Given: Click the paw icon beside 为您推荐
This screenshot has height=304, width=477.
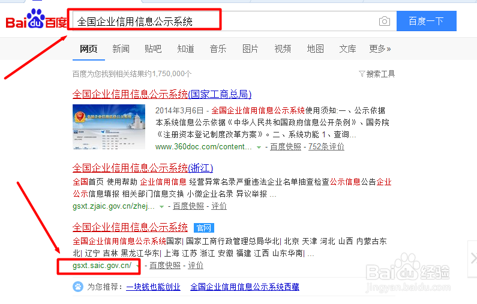Looking at the screenshot, I should [x=78, y=287].
